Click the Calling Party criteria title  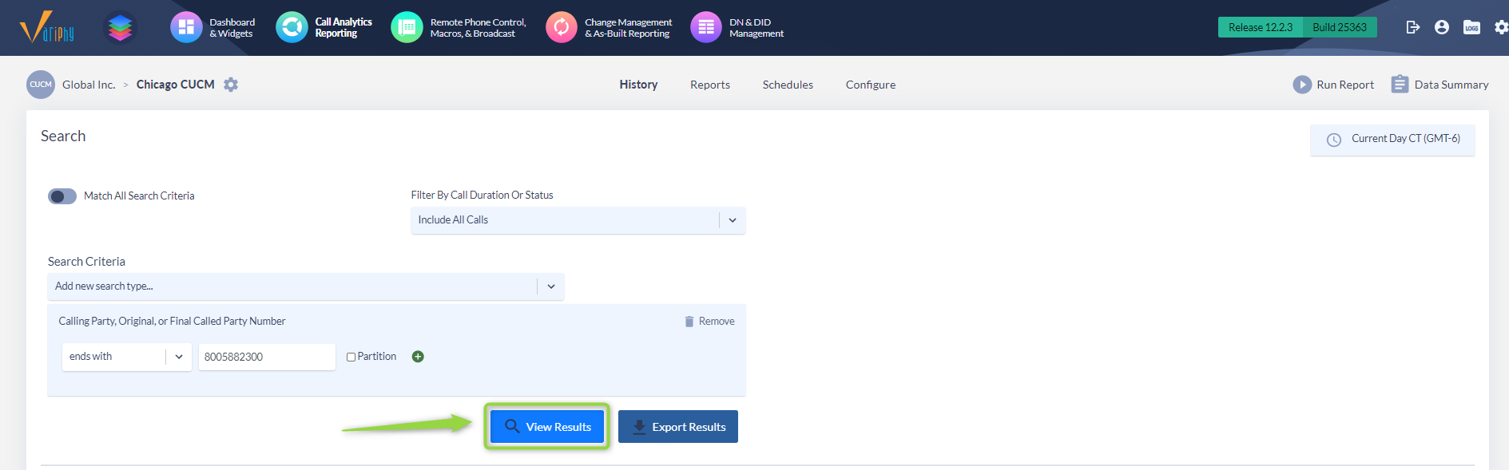172,322
